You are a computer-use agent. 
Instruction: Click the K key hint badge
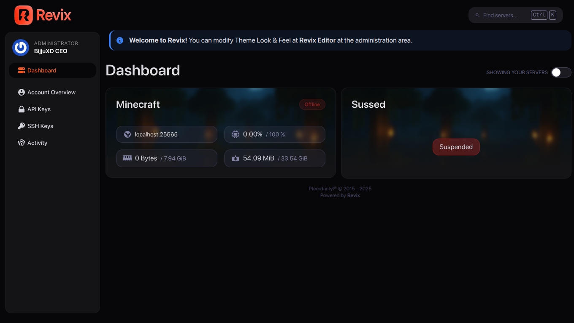point(552,15)
